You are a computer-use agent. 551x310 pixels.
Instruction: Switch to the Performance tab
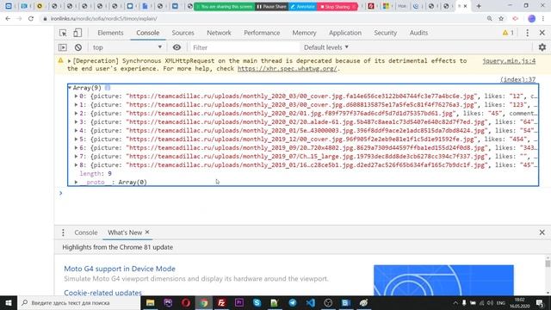(x=262, y=33)
